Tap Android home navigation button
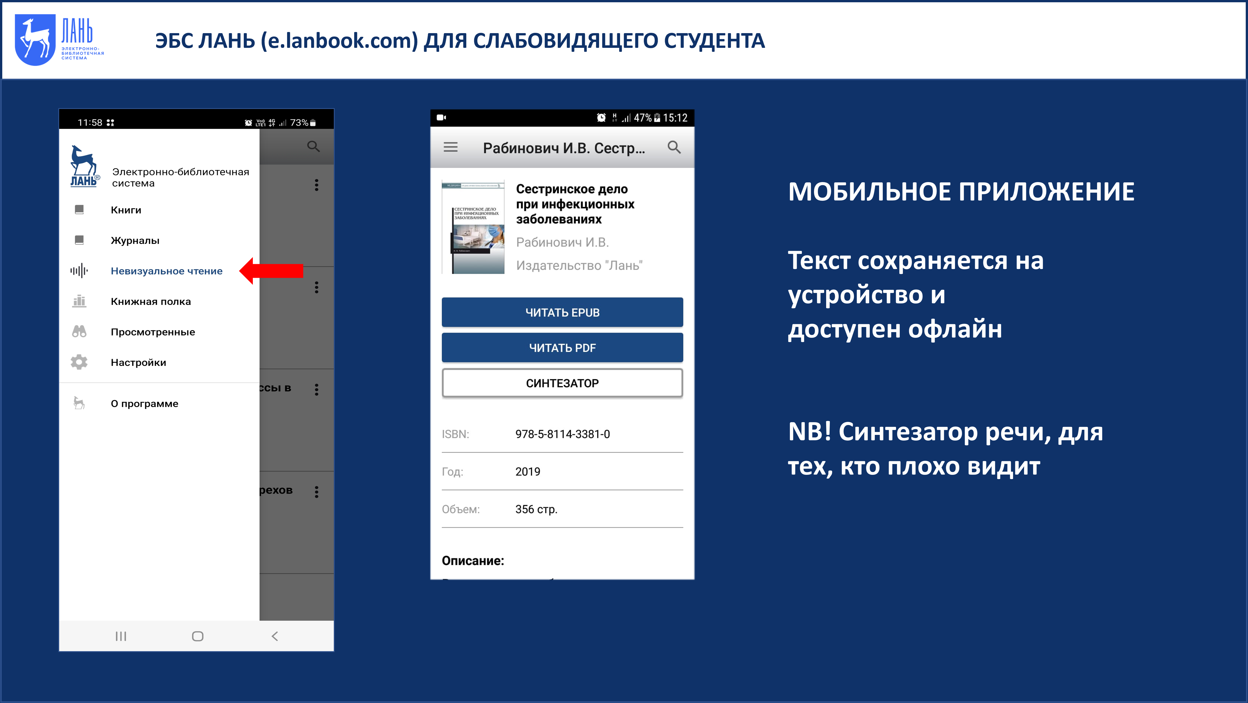 click(x=198, y=636)
